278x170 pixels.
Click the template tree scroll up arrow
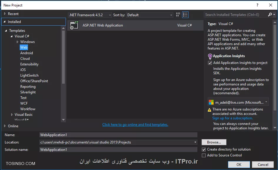point(63,28)
